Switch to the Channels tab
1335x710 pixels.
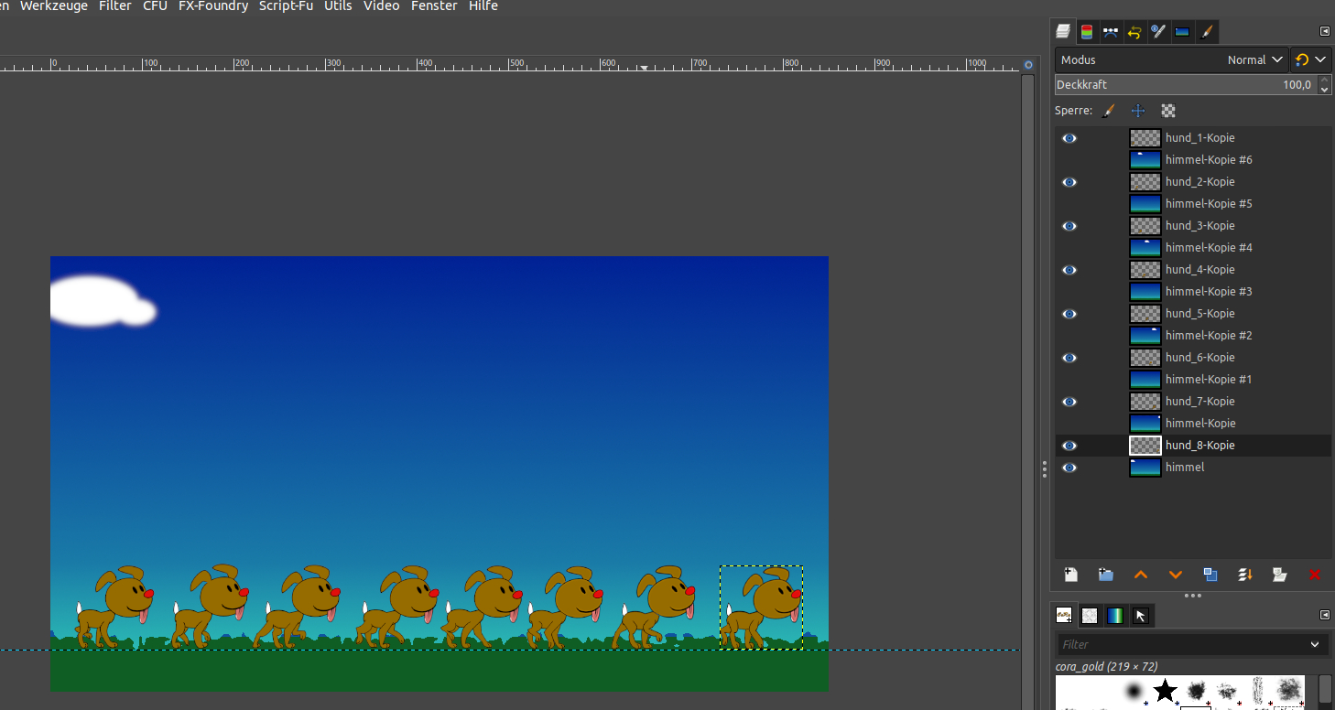pos(1087,32)
